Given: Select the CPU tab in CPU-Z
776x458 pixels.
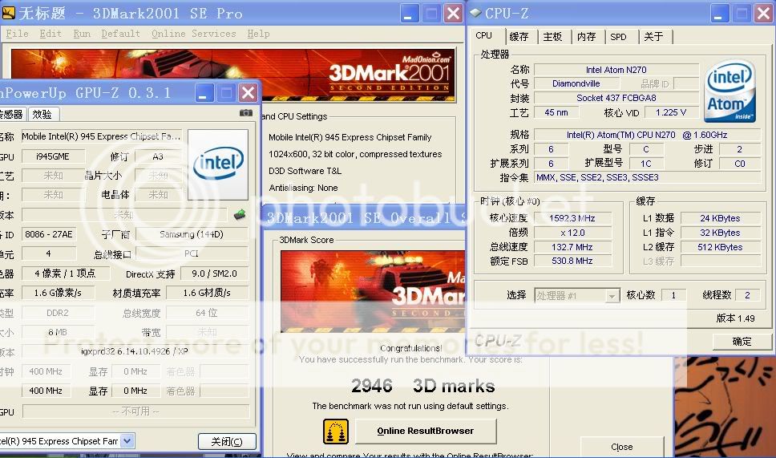Looking at the screenshot, I should 484,35.
